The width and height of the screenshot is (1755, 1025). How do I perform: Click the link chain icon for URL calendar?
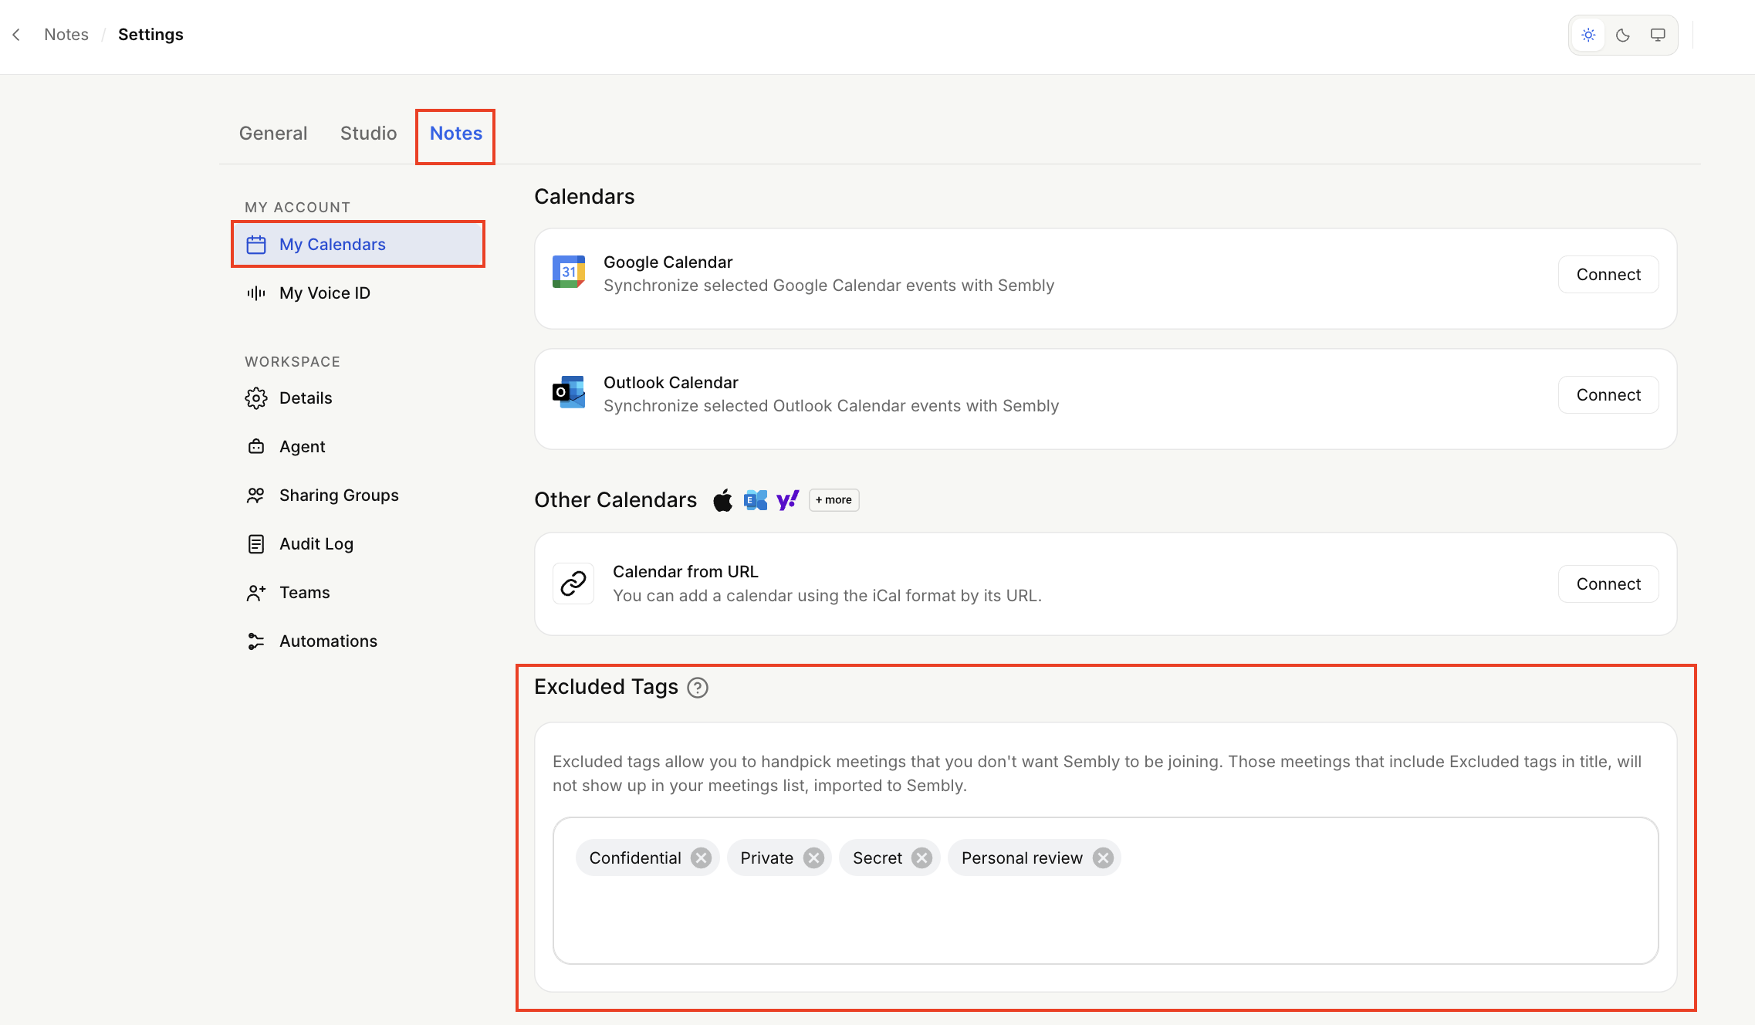(x=573, y=584)
